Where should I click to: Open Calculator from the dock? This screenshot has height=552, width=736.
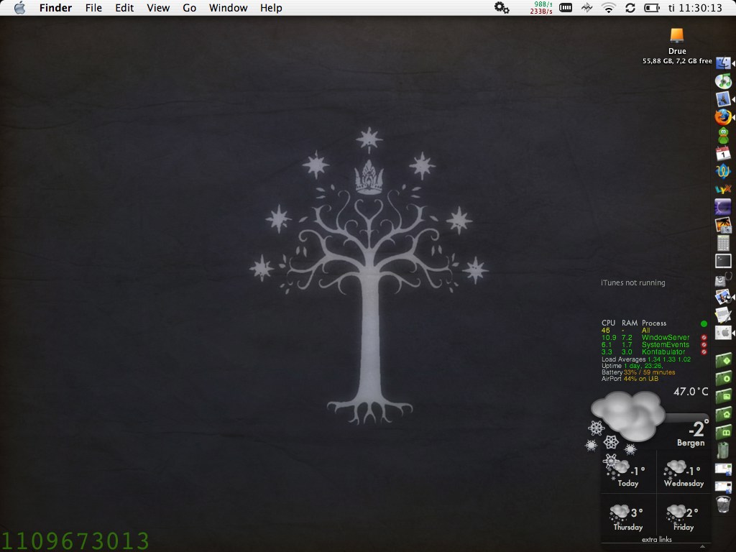pos(723,243)
